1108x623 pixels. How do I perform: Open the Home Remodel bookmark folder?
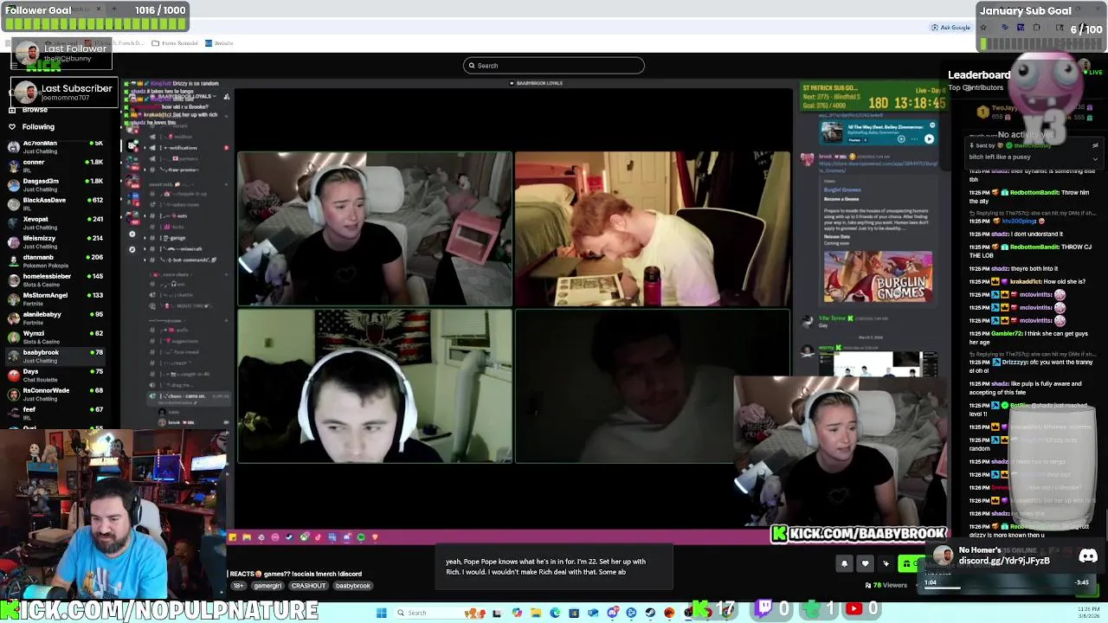click(175, 43)
